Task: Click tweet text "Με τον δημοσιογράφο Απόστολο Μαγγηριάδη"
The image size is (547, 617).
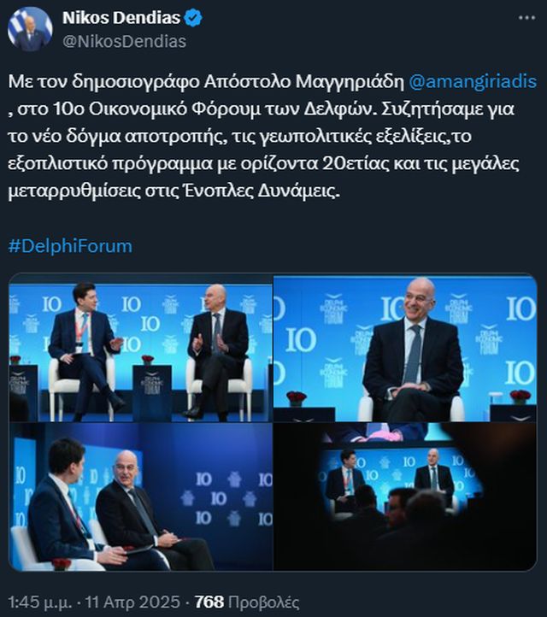Action: (x=206, y=81)
